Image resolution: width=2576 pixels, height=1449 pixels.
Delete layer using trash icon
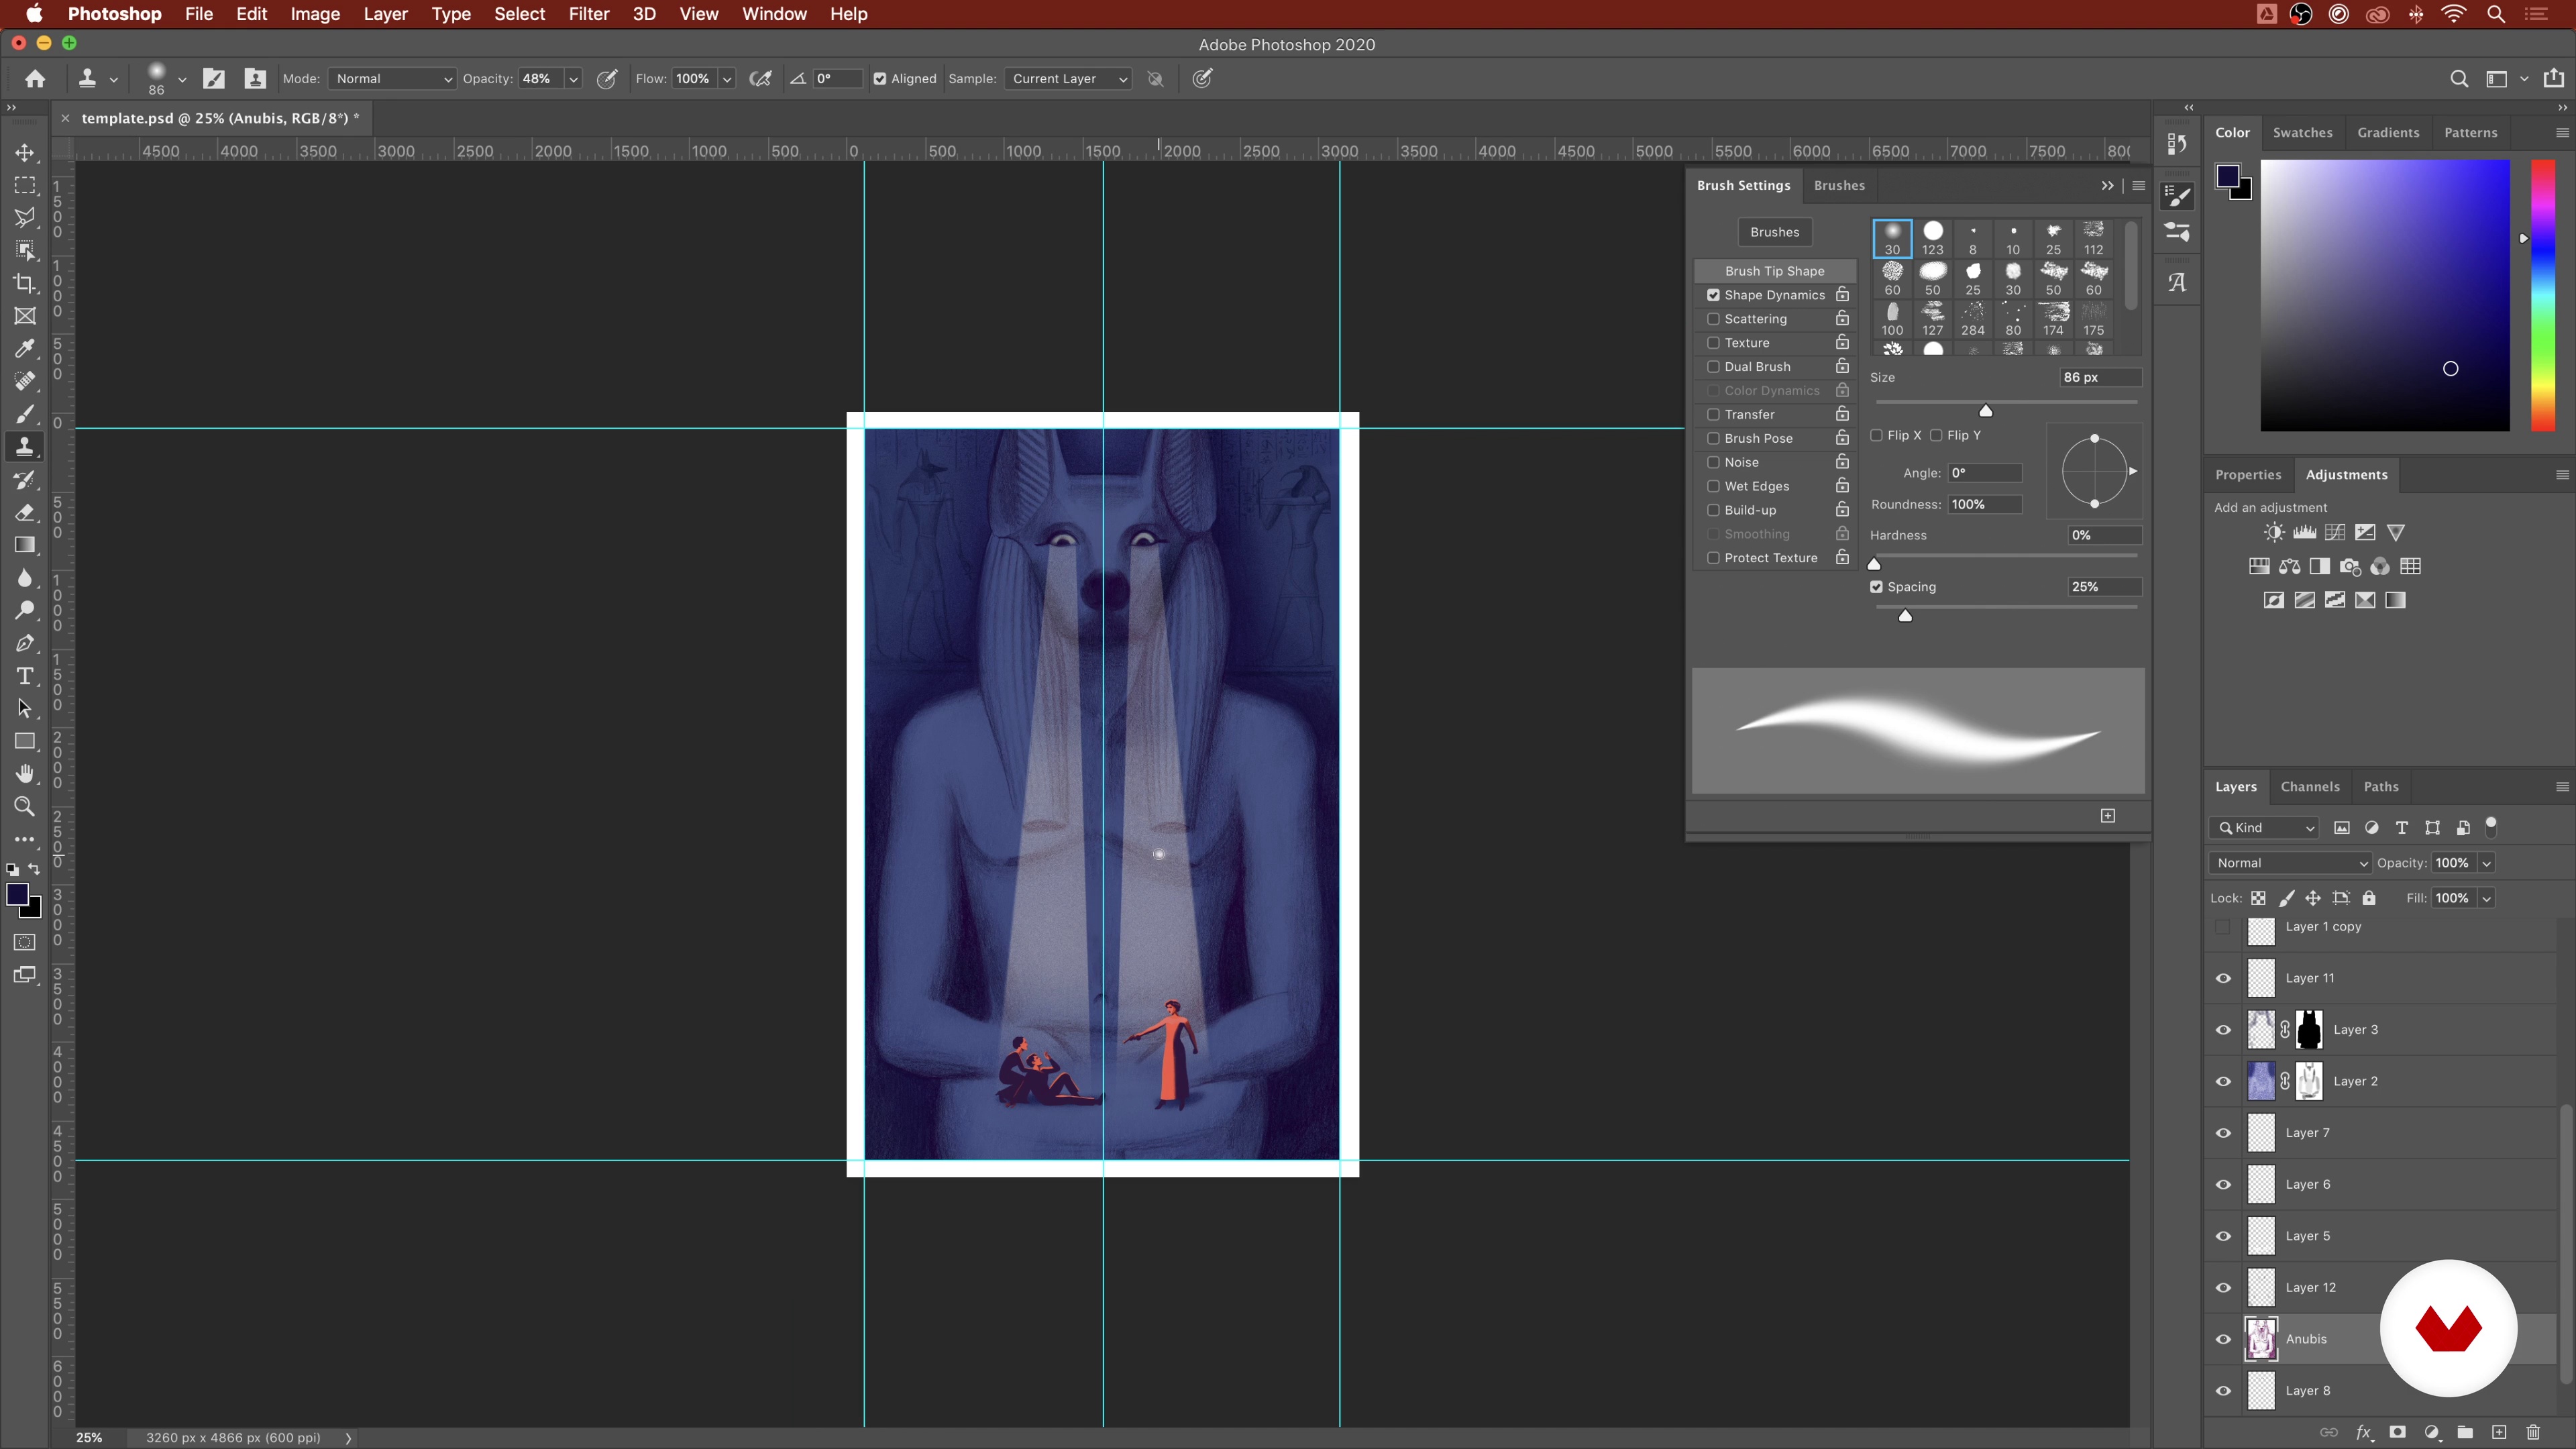[2533, 1432]
